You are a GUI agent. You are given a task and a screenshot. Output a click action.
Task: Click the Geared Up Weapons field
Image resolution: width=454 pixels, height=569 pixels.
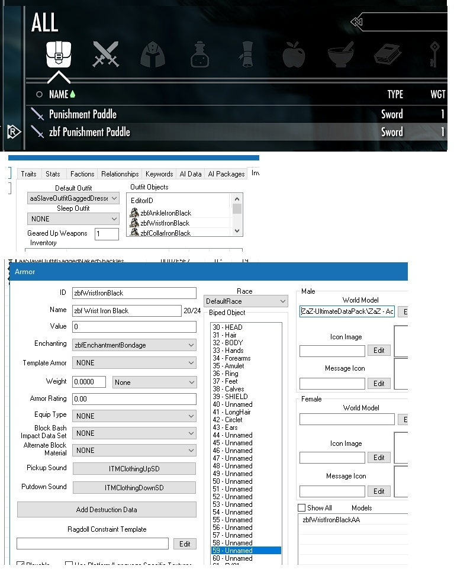pos(107,234)
